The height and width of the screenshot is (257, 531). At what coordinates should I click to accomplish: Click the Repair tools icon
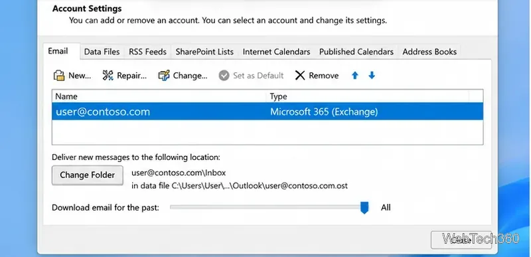[x=108, y=75]
